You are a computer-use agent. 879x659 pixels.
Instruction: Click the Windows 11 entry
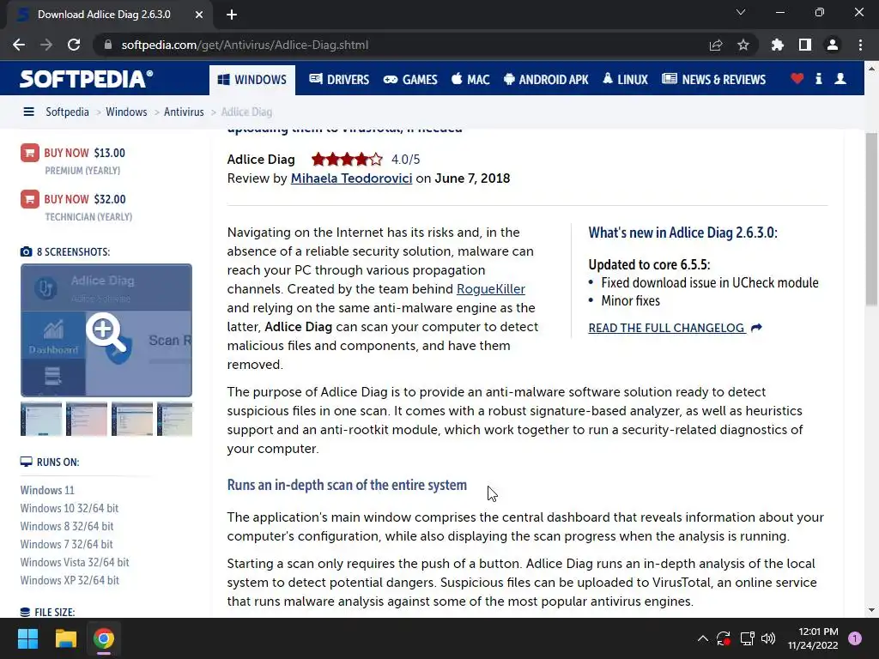47,490
